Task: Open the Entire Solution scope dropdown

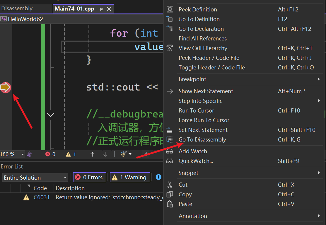Action: point(35,178)
